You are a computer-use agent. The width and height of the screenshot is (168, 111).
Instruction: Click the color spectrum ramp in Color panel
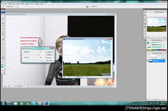click(x=157, y=50)
